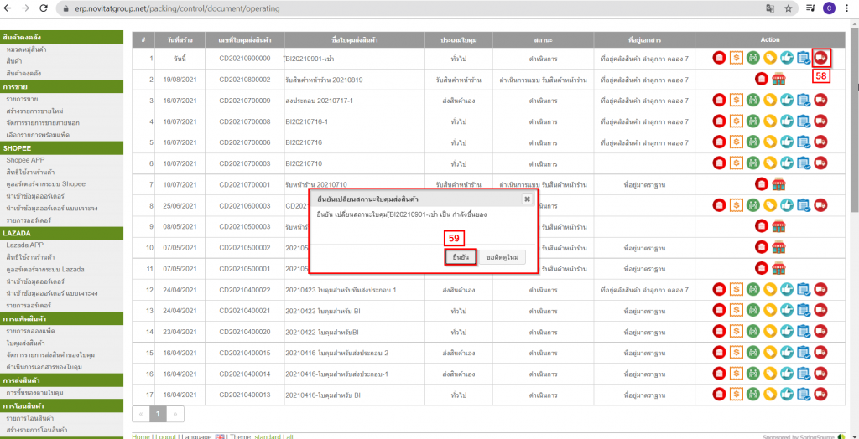Open the Chrome three-dot menu

(849, 8)
